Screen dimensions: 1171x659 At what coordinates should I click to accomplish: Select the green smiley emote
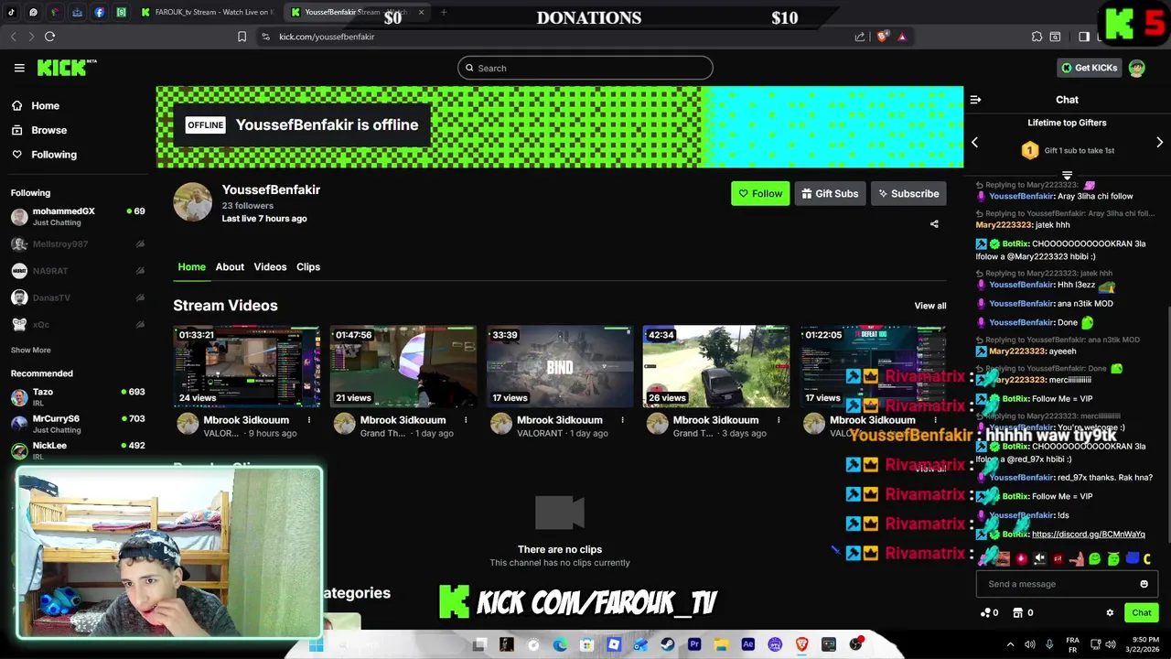(1094, 558)
